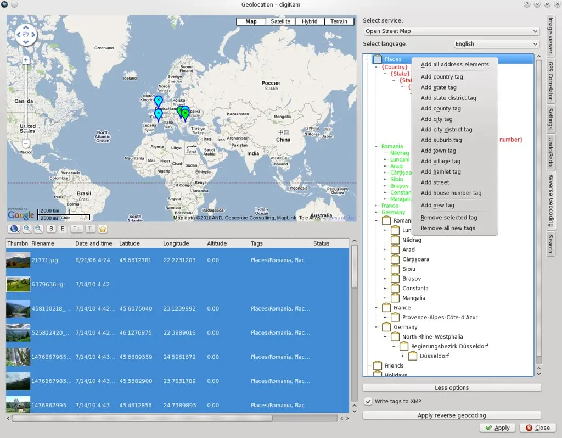562x438 pixels.
Task: Click the Close button
Action: [538, 428]
